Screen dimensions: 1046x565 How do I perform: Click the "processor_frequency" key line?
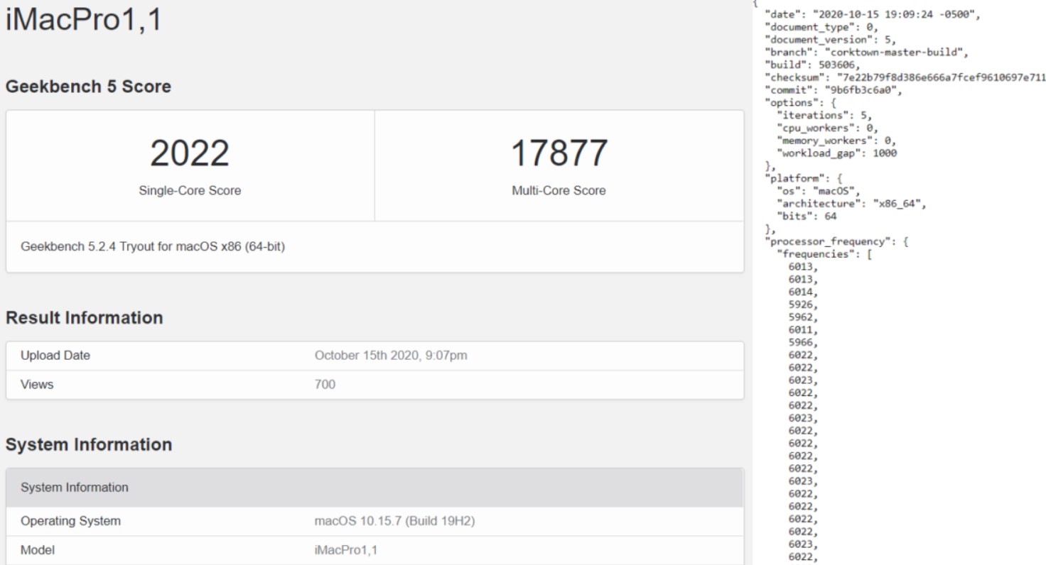coord(836,242)
